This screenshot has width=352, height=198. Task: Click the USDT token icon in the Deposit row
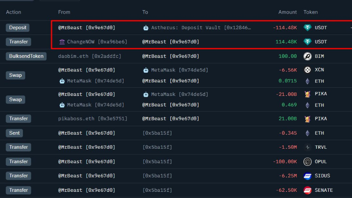tap(307, 28)
